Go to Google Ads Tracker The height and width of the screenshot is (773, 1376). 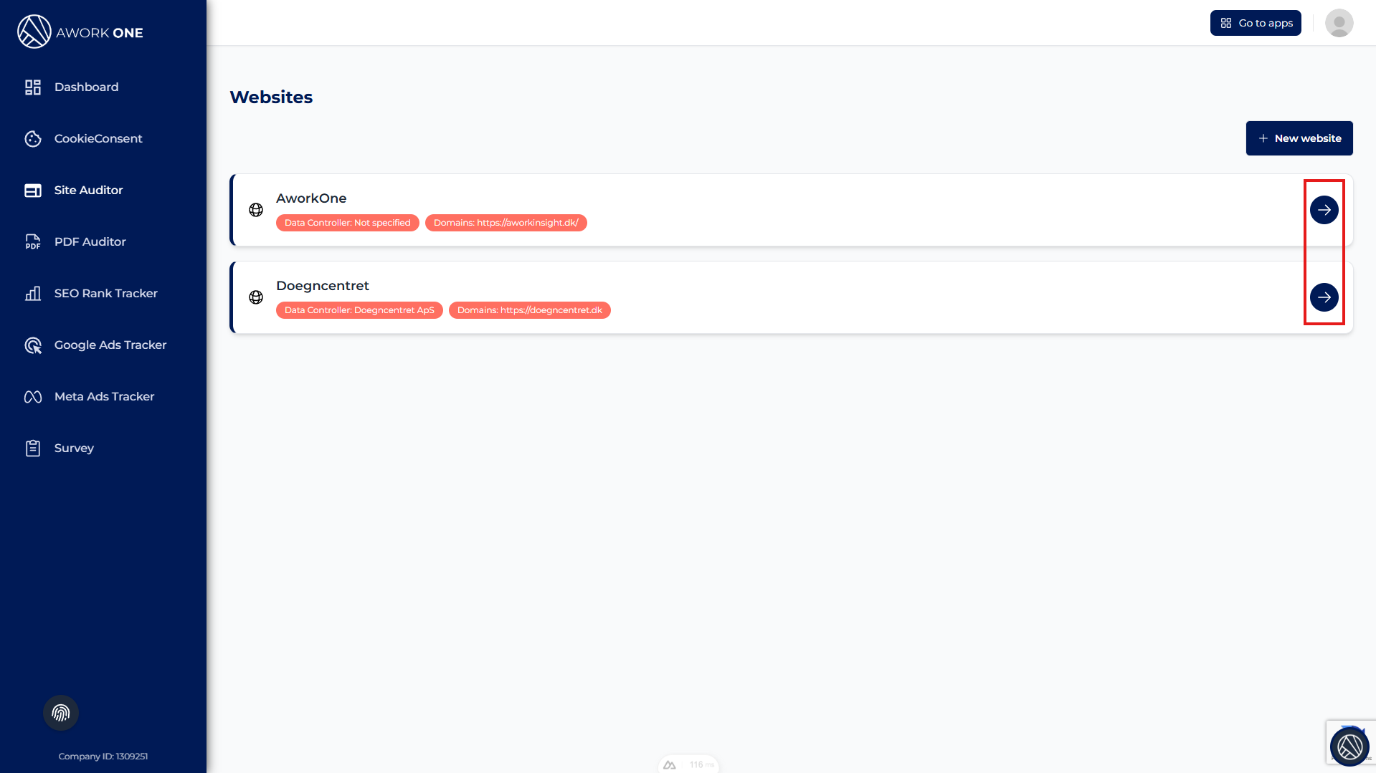pyautogui.click(x=110, y=345)
